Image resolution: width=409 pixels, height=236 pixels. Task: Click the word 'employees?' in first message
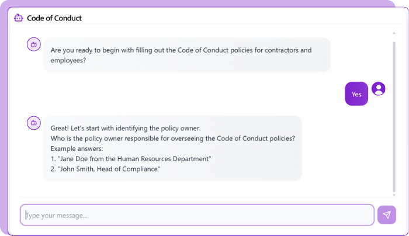[x=68, y=60]
